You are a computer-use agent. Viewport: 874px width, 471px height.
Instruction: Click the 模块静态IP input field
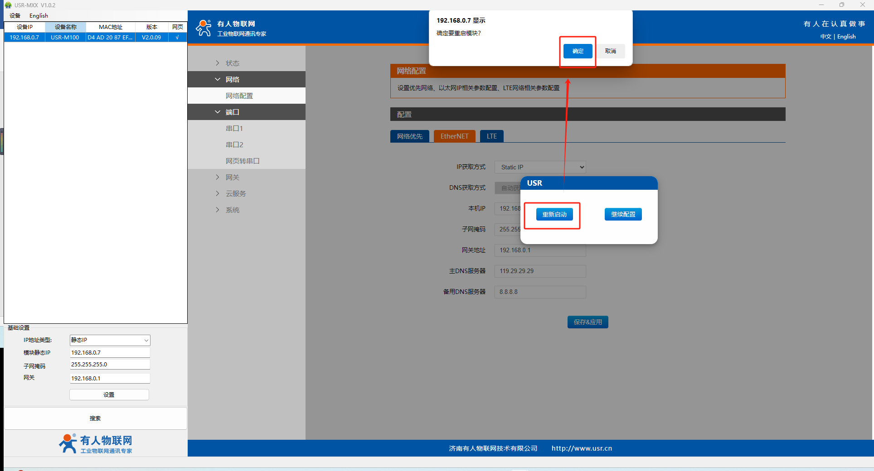click(x=110, y=352)
